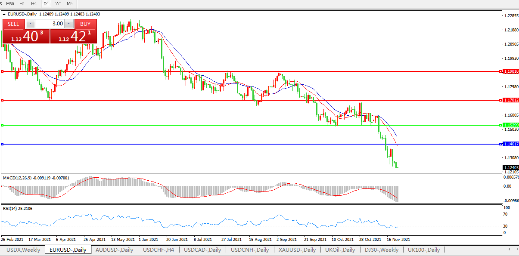Image resolution: width=519 pixels, height=256 pixels.
Task: Select the W1 weekly timeframe
Action: 59,3
